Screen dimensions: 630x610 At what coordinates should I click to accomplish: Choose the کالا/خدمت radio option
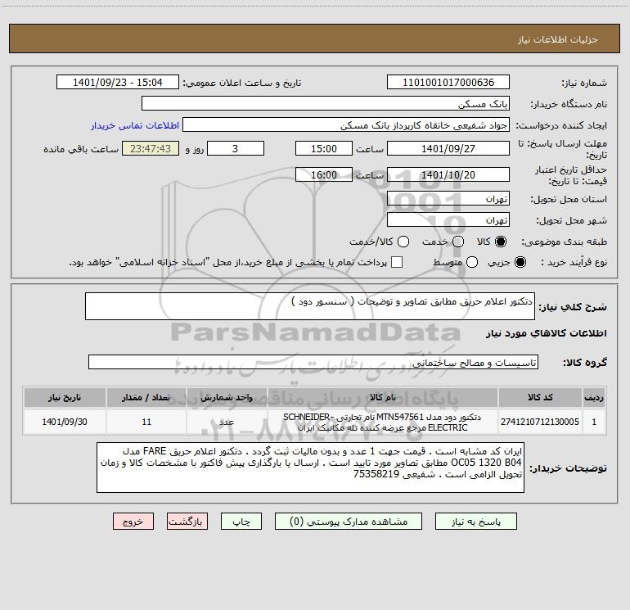point(403,242)
